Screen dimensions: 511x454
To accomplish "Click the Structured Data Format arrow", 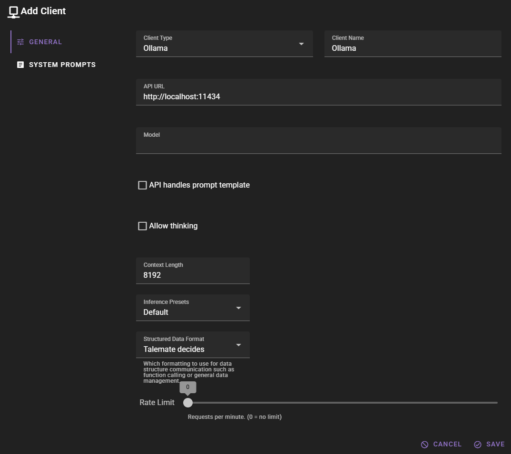I will point(238,345).
